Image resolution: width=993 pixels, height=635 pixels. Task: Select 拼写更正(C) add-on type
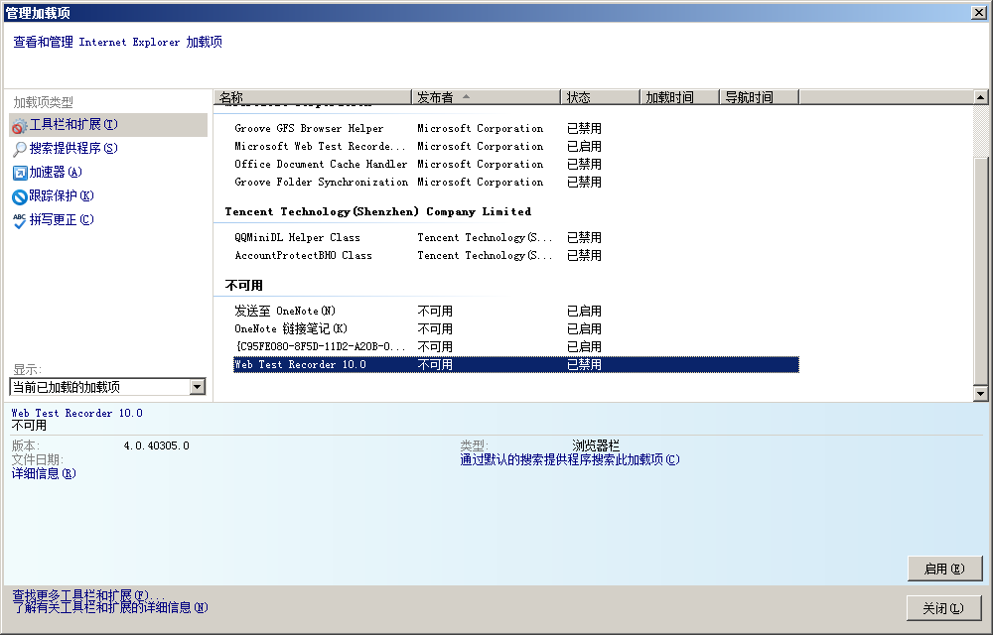62,220
